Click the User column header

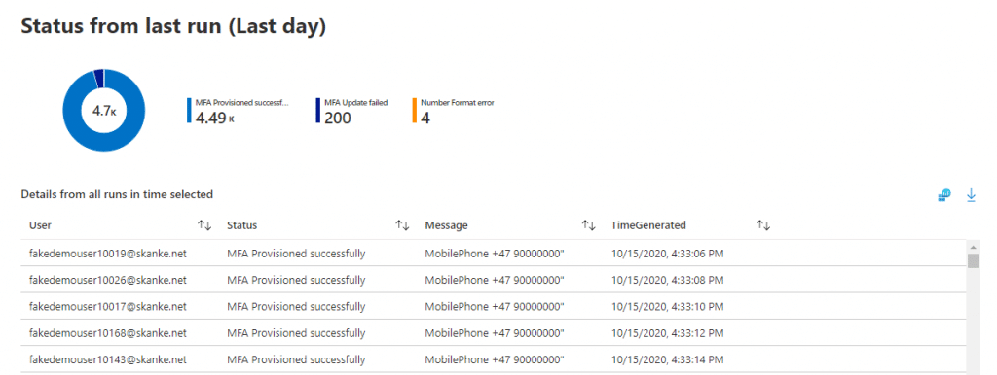click(x=41, y=225)
